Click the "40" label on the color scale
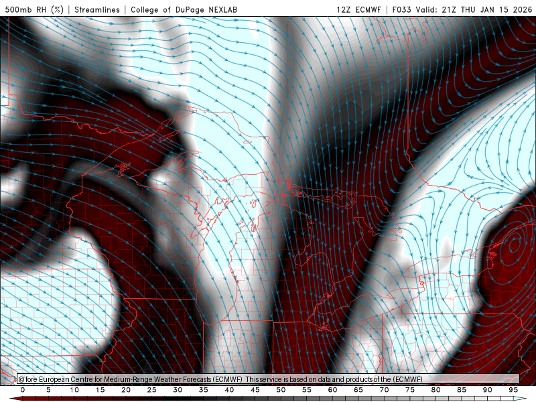This screenshot has width=536, height=402. 229,390
